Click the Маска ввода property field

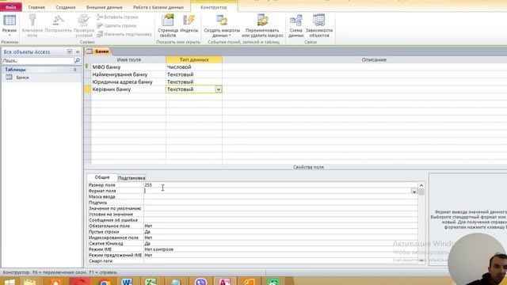pos(280,197)
